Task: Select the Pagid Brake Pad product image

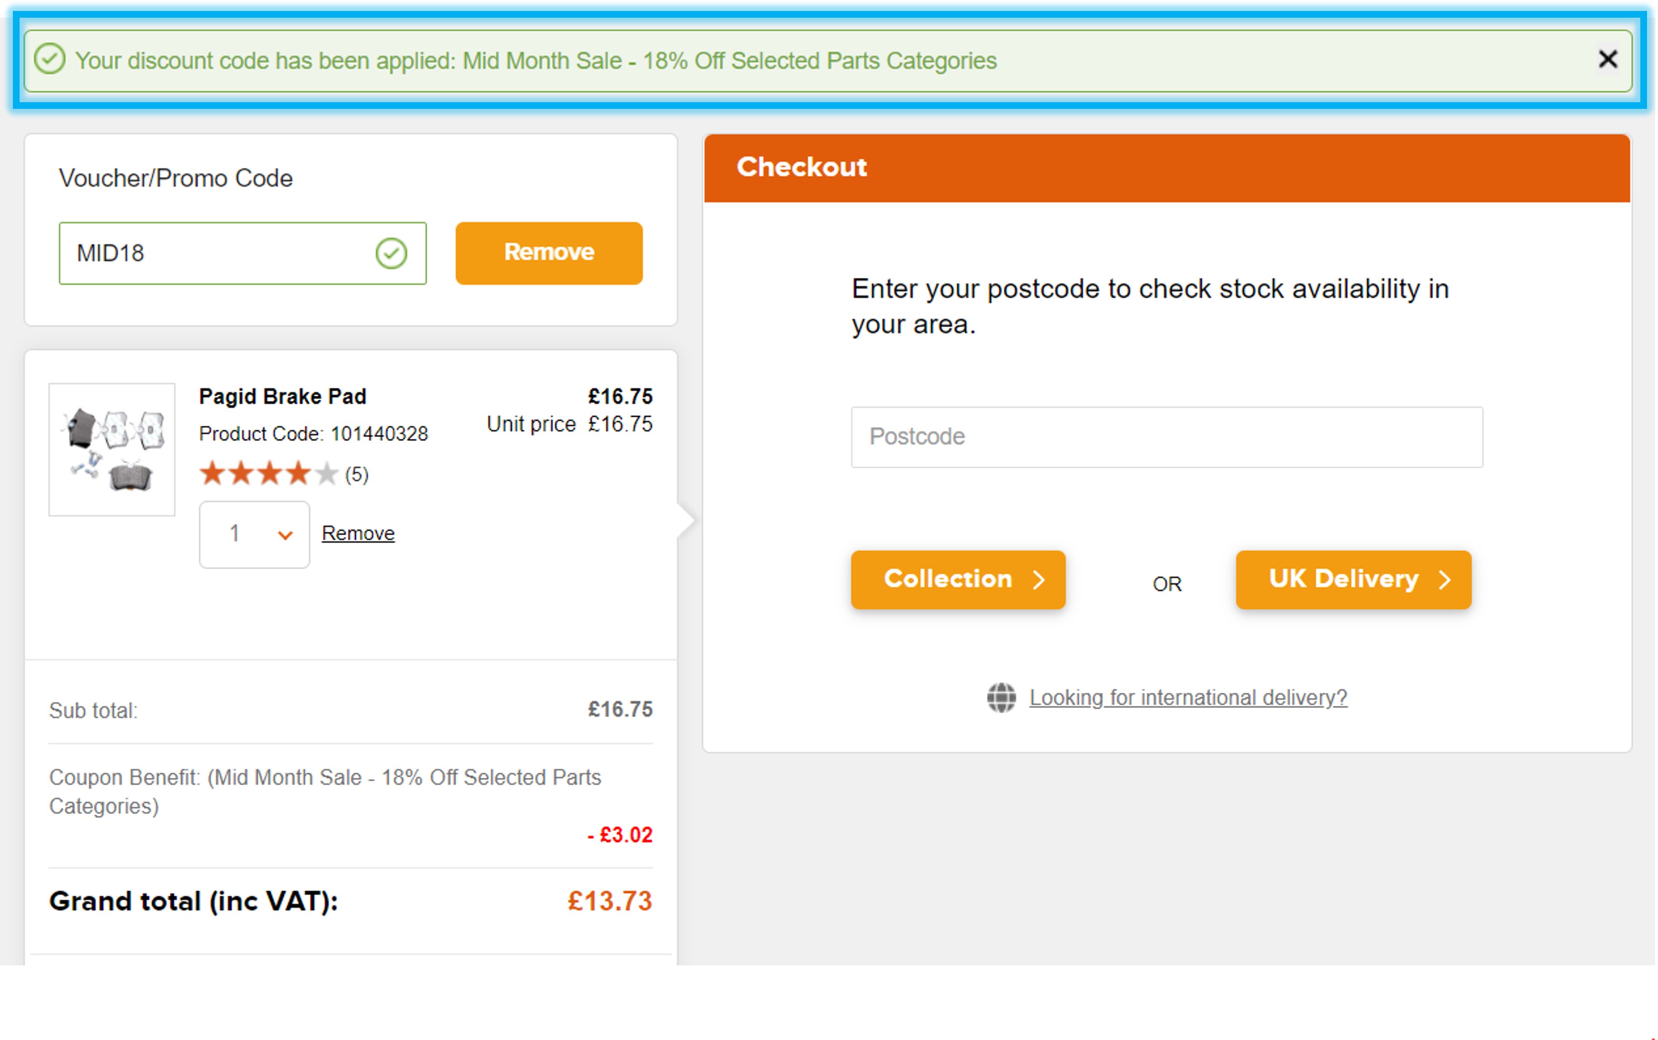Action: pos(112,450)
